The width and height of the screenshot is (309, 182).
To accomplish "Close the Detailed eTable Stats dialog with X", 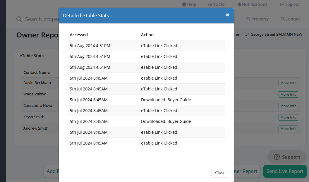I will click(227, 15).
